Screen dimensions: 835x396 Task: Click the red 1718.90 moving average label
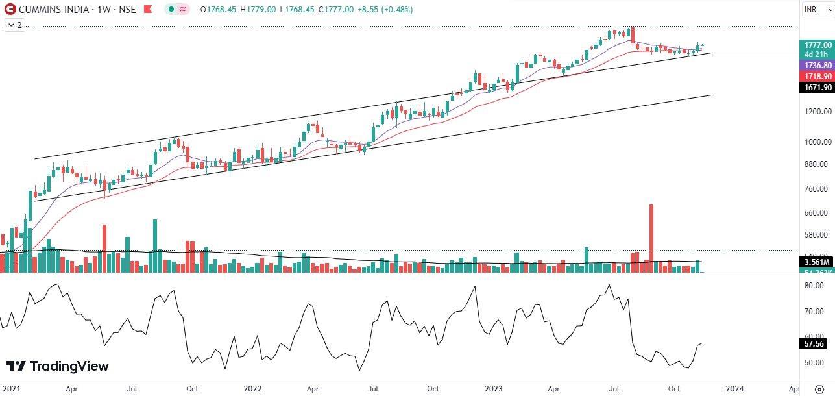817,76
